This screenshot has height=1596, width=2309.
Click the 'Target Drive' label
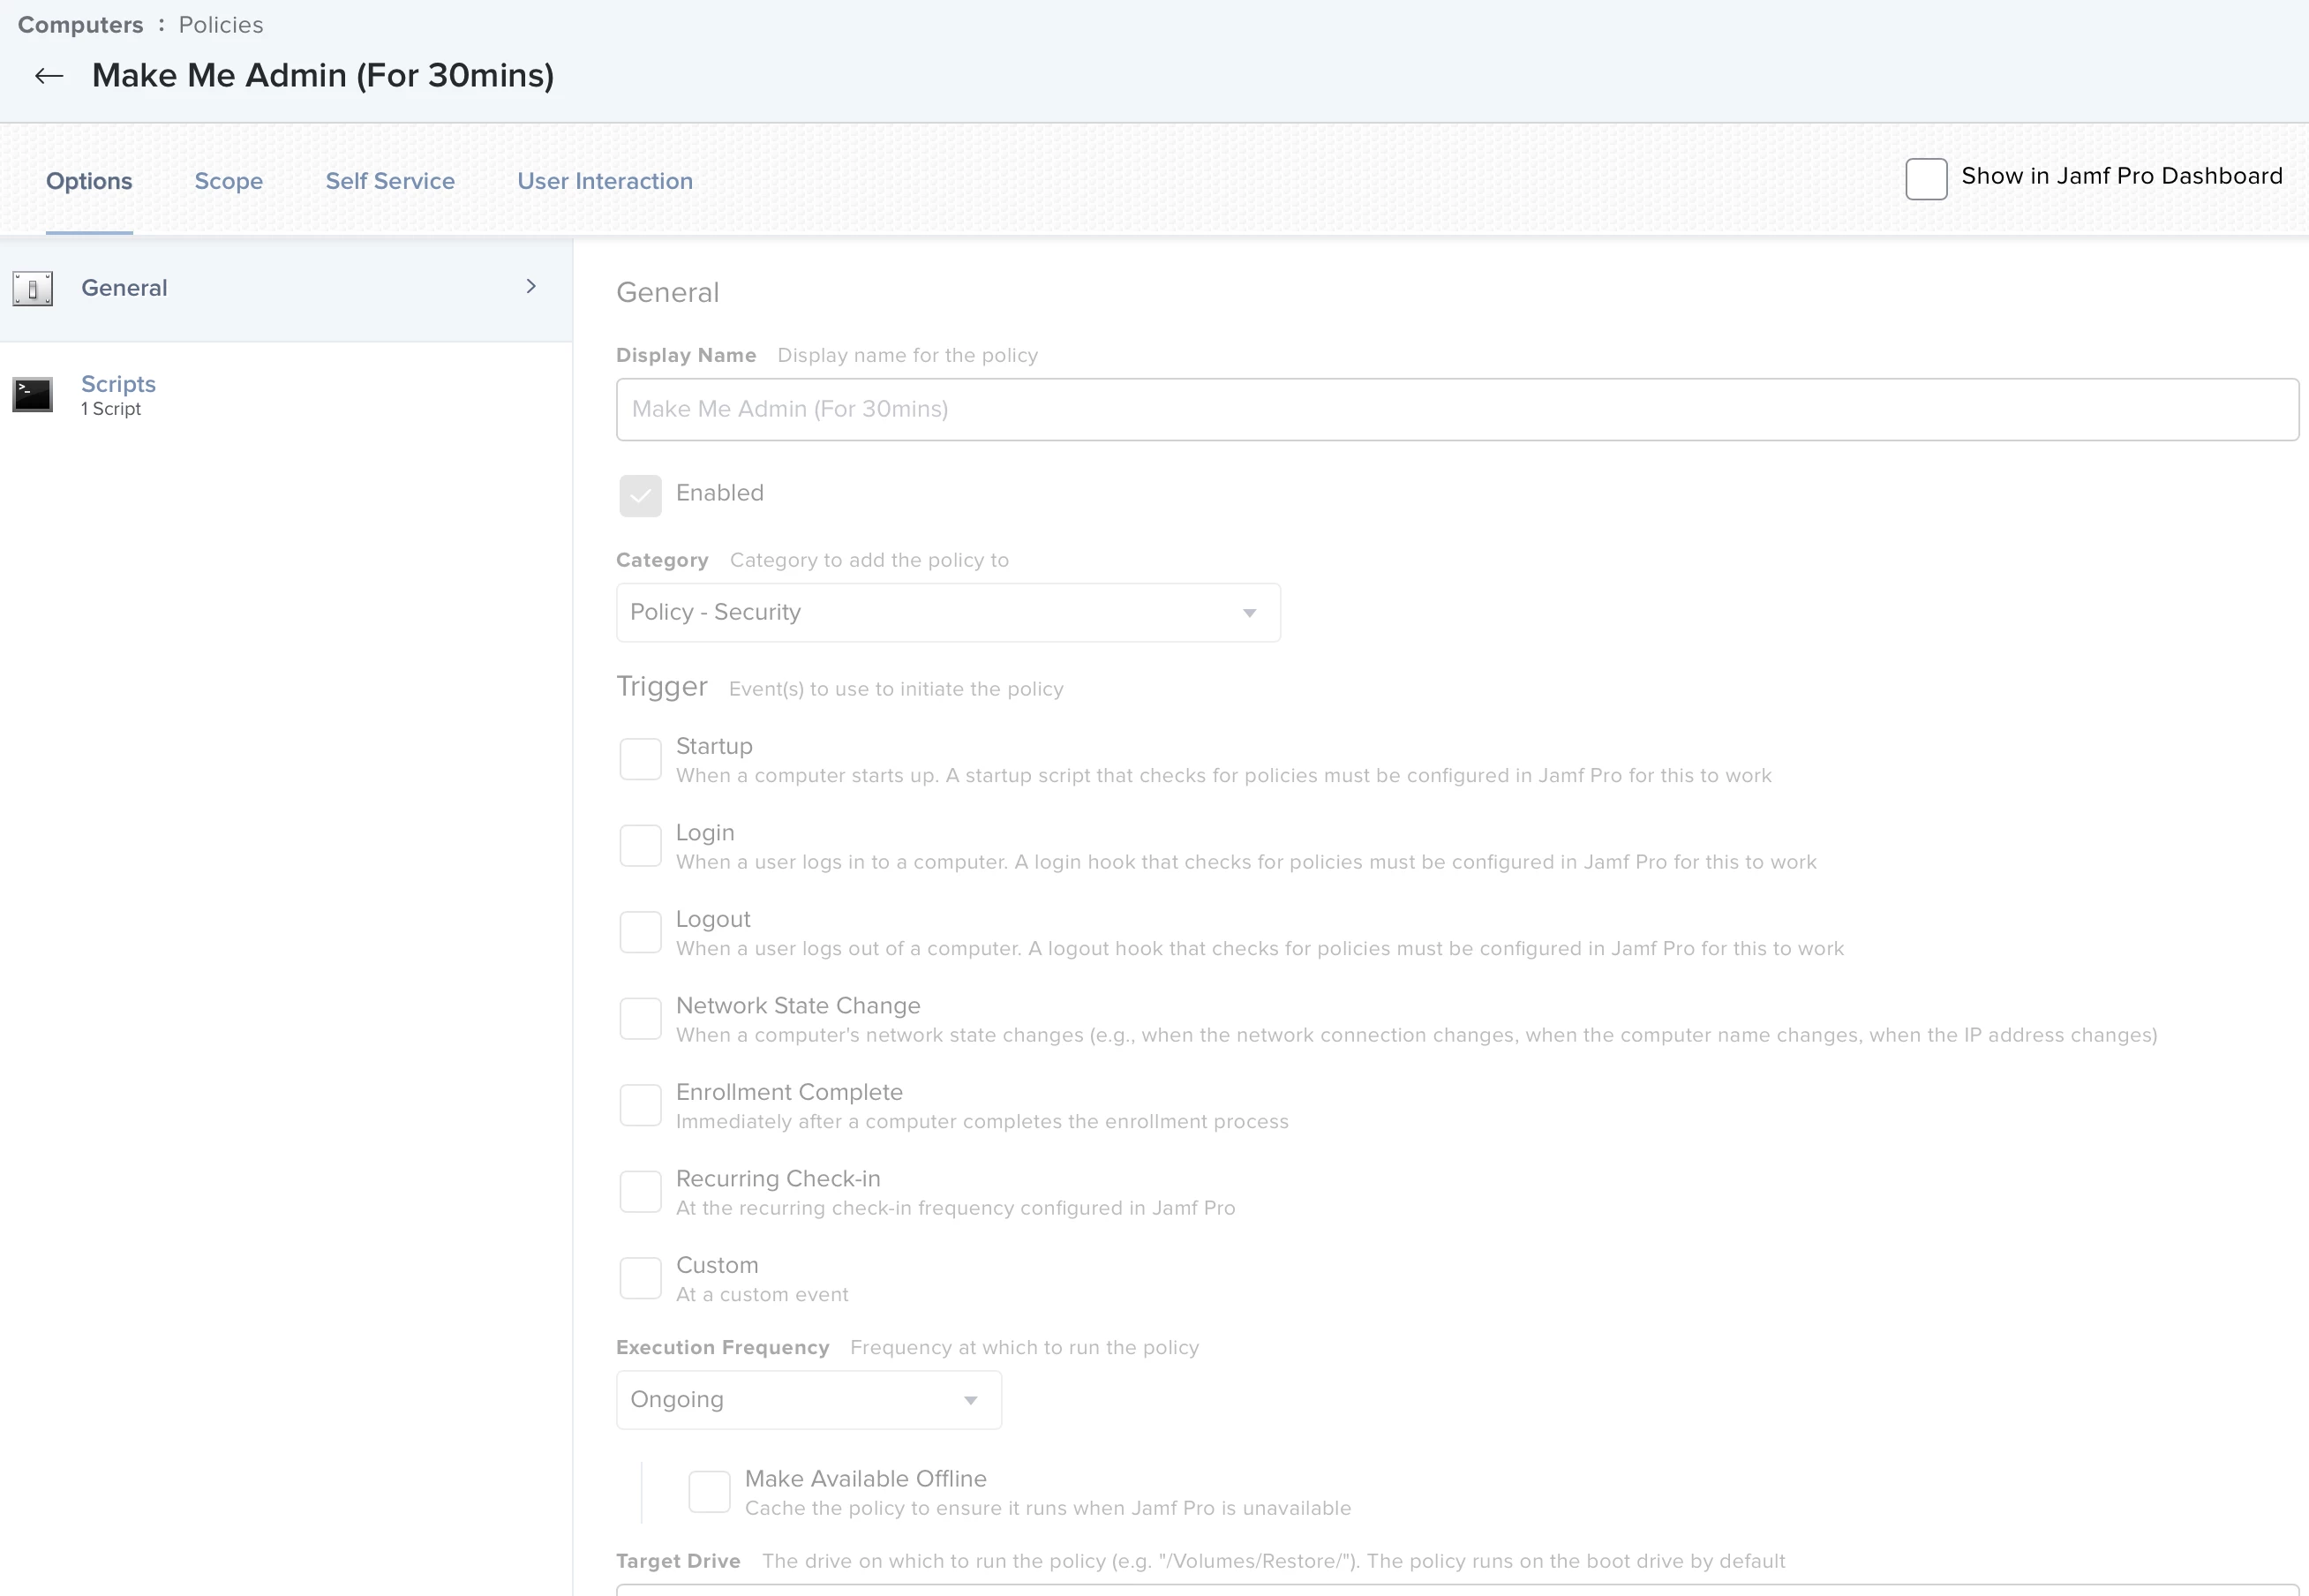[678, 1561]
